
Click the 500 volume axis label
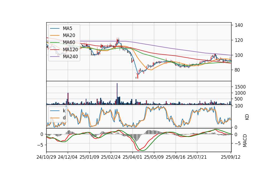tap(239, 99)
